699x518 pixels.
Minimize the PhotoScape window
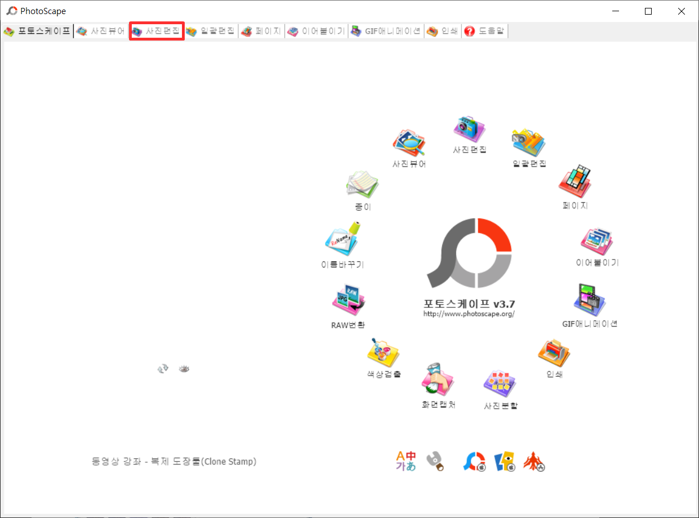(615, 11)
